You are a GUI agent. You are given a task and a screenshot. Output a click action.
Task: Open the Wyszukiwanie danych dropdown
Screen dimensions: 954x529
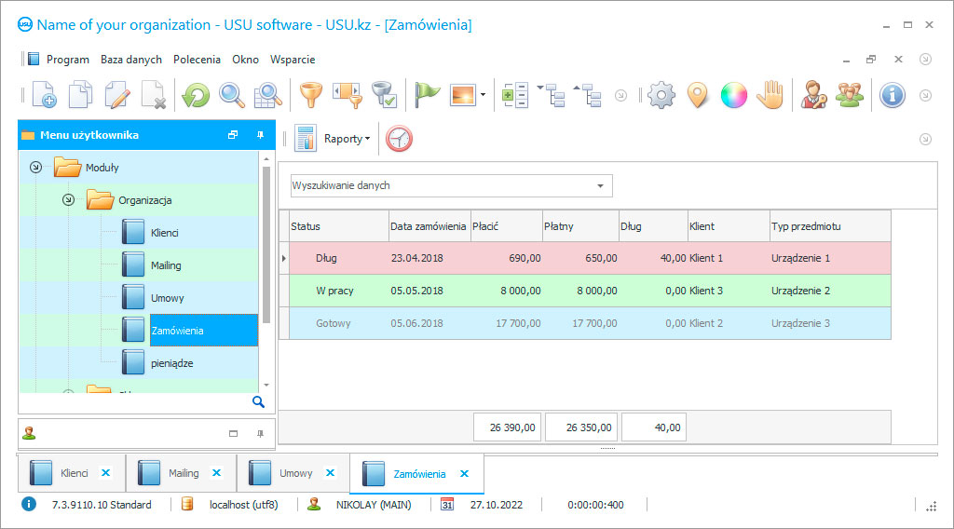[x=599, y=185]
